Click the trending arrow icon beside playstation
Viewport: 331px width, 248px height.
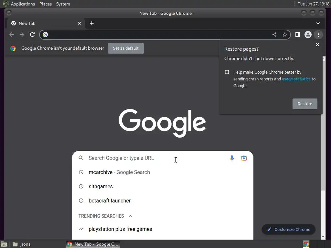(x=81, y=229)
